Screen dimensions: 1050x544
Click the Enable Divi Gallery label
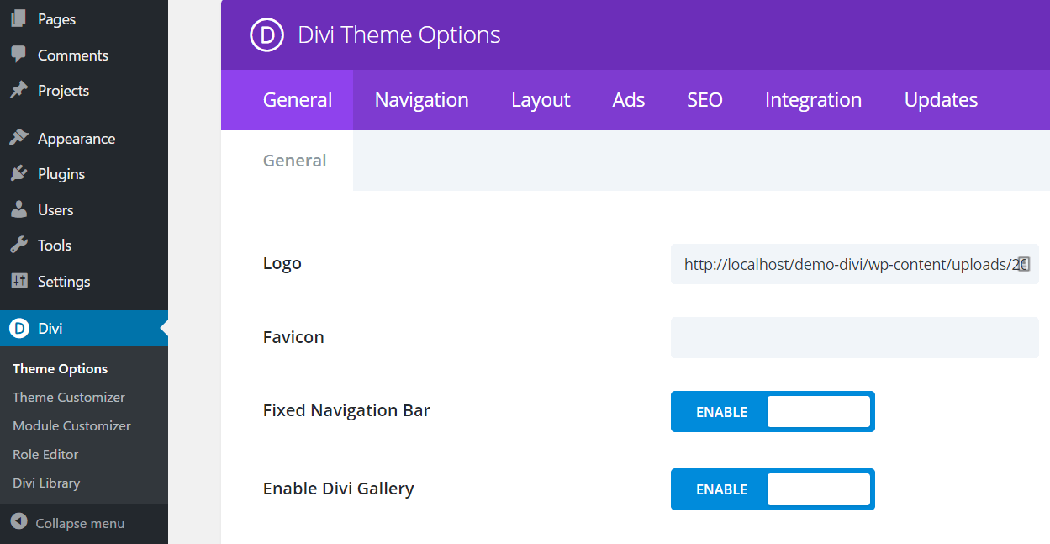click(x=339, y=489)
